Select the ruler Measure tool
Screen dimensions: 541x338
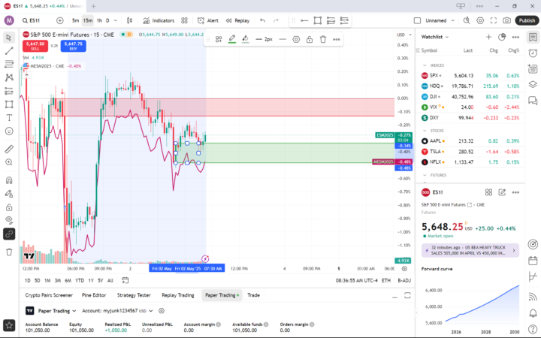coord(9,149)
